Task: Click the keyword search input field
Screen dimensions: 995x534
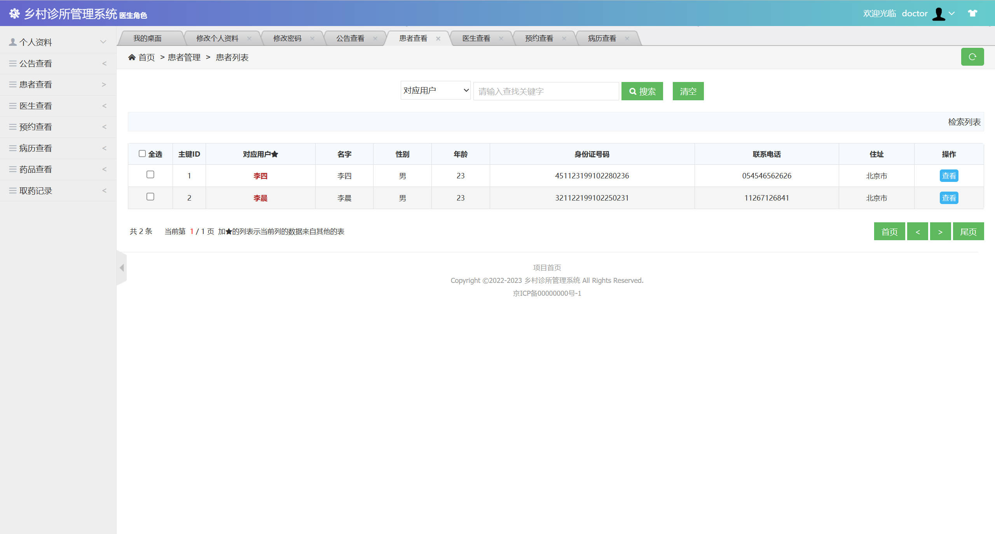Action: (x=546, y=91)
